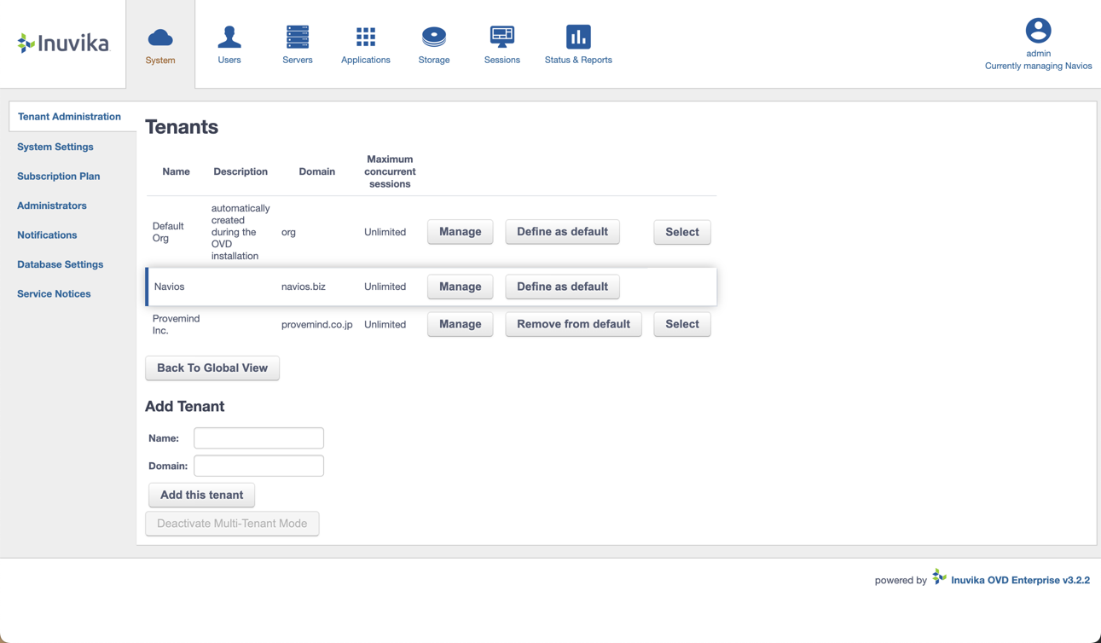Click Add this tenant button

(202, 495)
